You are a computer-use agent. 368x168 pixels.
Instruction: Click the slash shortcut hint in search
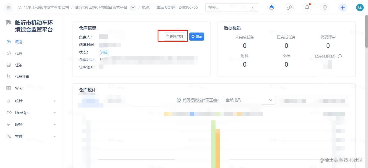(x=252, y=8)
